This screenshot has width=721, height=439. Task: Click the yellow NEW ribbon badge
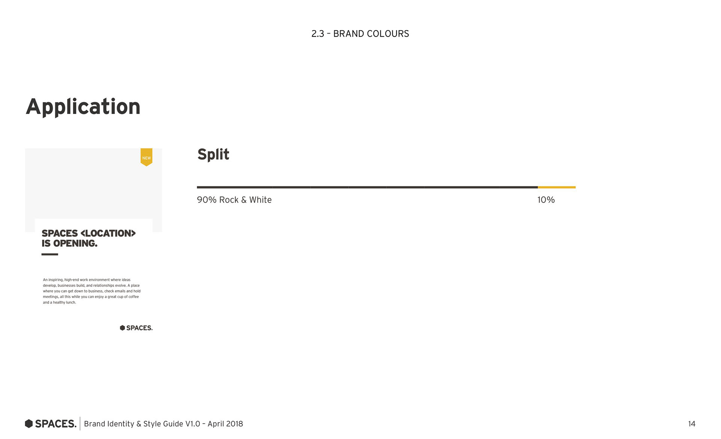pos(146,157)
